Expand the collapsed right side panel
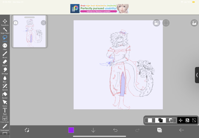This screenshot has width=199, height=138. [197, 75]
